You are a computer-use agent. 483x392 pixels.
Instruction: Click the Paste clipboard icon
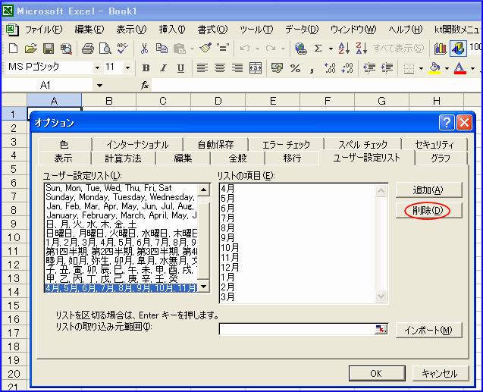[180, 49]
